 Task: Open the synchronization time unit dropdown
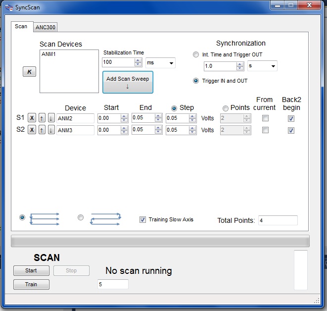pos(262,66)
